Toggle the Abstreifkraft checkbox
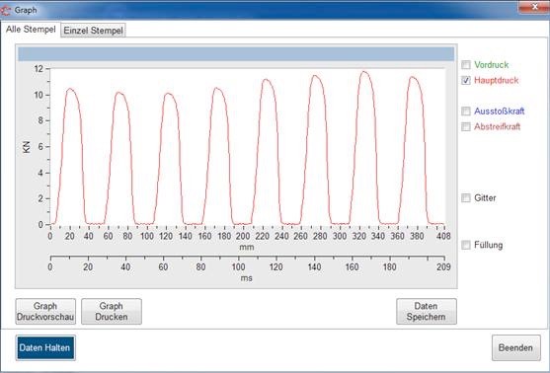Image resolution: width=550 pixels, height=373 pixels. 466,126
